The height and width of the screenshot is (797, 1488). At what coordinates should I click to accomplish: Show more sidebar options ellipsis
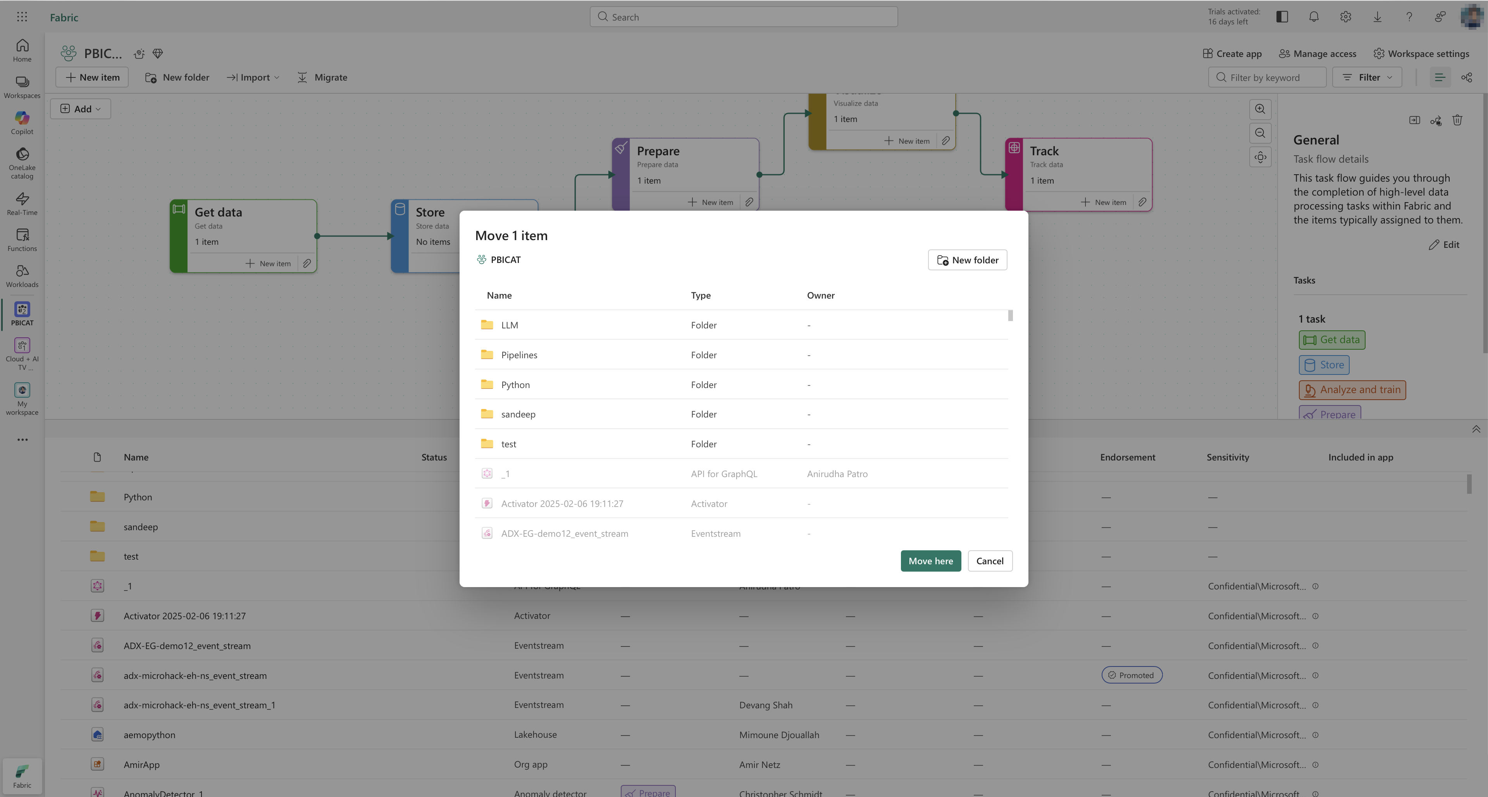22,440
